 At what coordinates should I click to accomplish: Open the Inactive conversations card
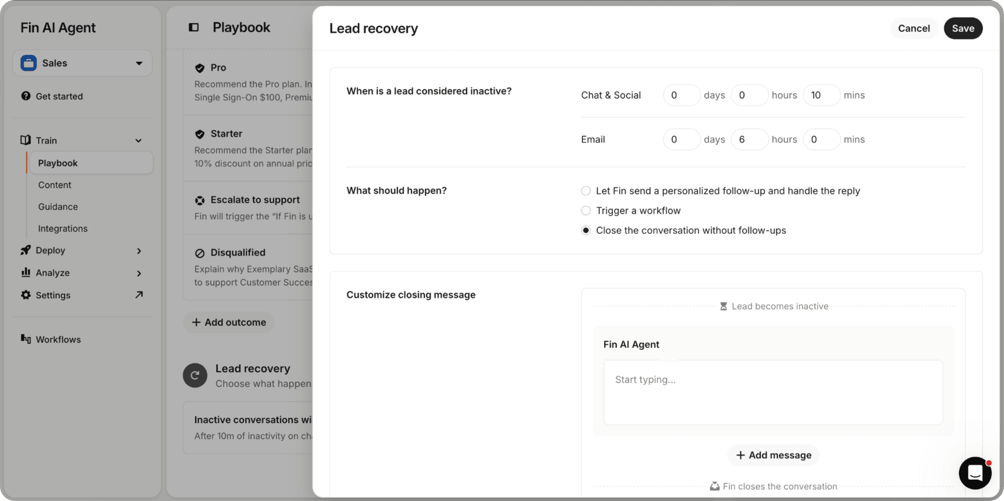tap(248, 428)
